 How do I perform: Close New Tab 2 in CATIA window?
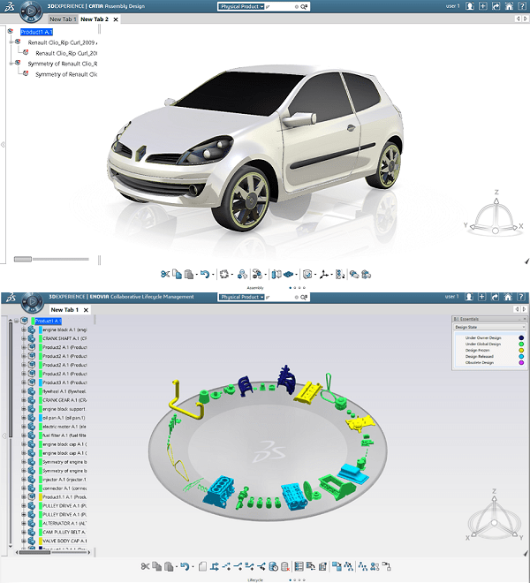[116, 19]
